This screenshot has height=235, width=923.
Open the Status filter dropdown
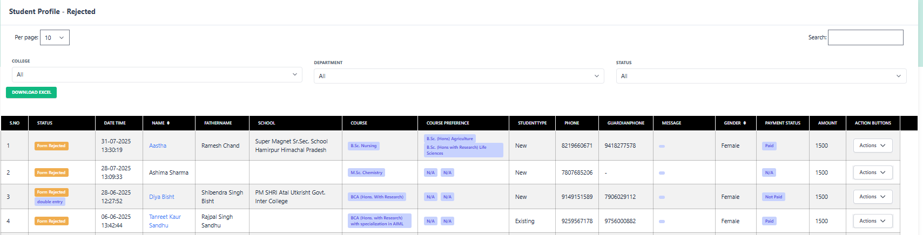pyautogui.click(x=760, y=76)
